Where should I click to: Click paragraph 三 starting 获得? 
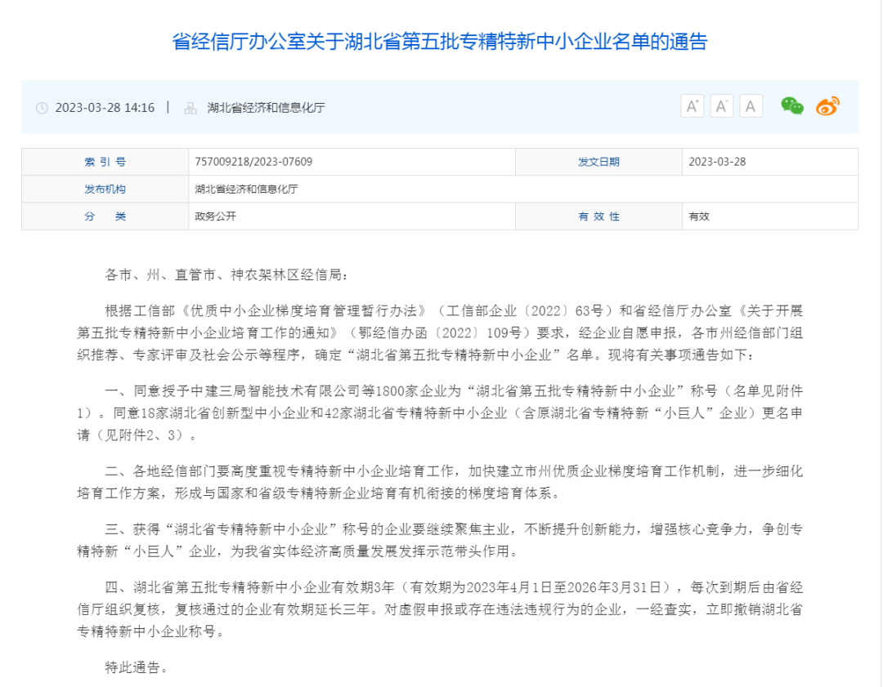coord(440,540)
